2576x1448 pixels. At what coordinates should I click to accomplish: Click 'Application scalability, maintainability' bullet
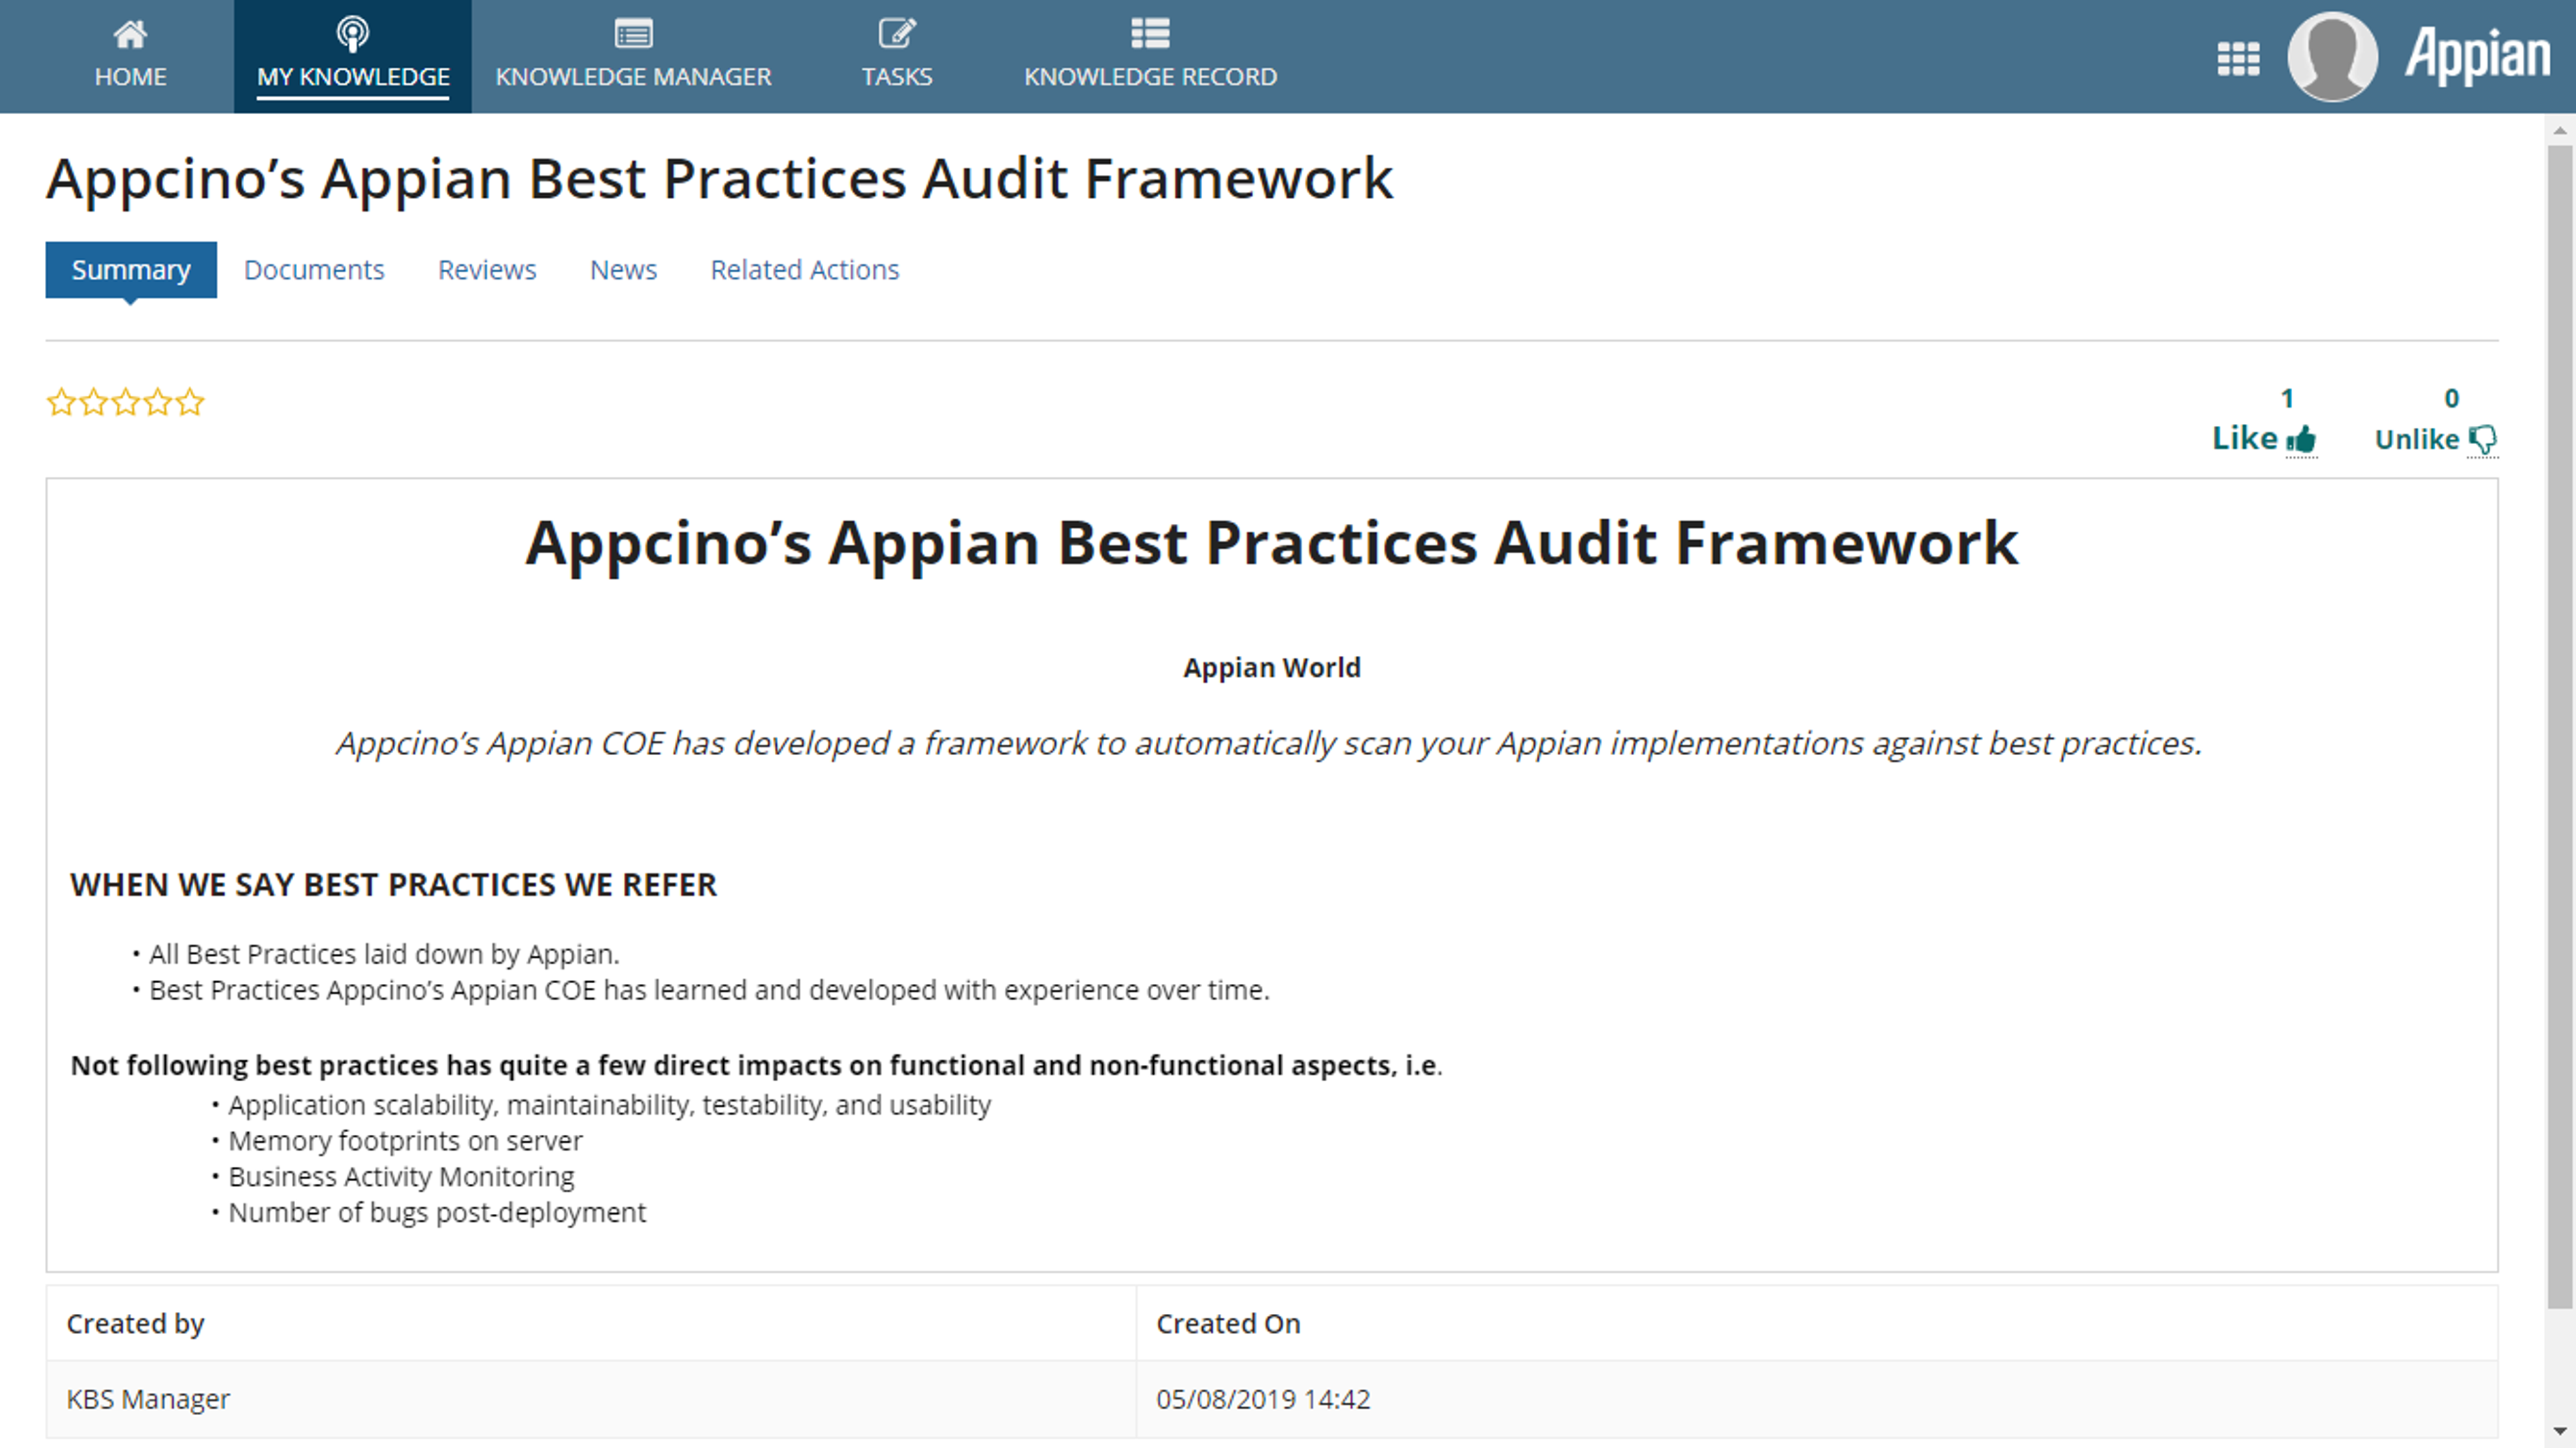tap(610, 1105)
